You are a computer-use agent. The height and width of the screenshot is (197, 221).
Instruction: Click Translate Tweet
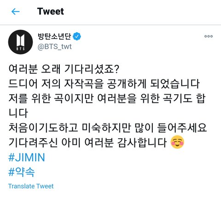tap(31, 186)
